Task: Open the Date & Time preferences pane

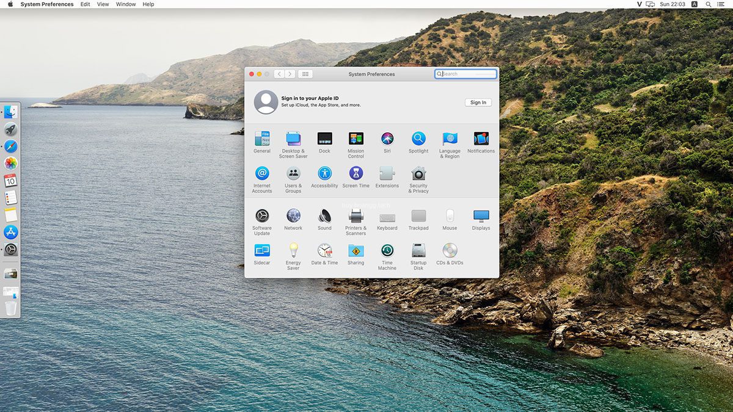Action: click(x=324, y=254)
